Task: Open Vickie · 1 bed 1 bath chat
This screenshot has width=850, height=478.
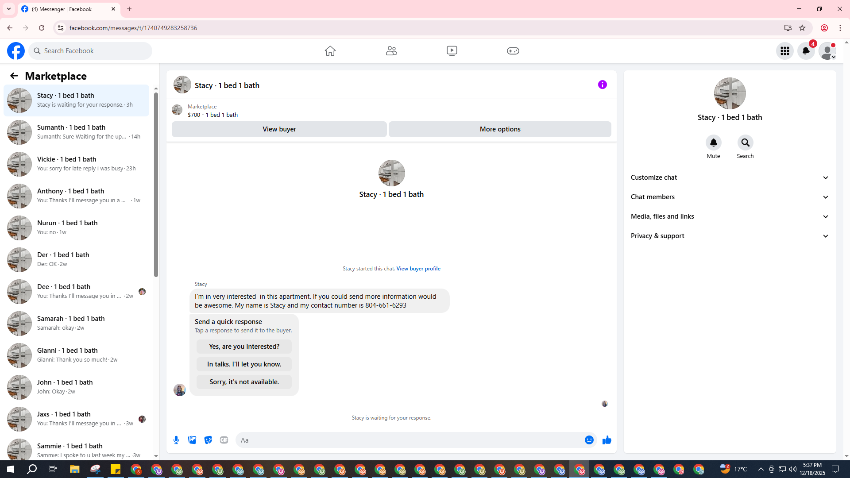Action: click(x=76, y=164)
